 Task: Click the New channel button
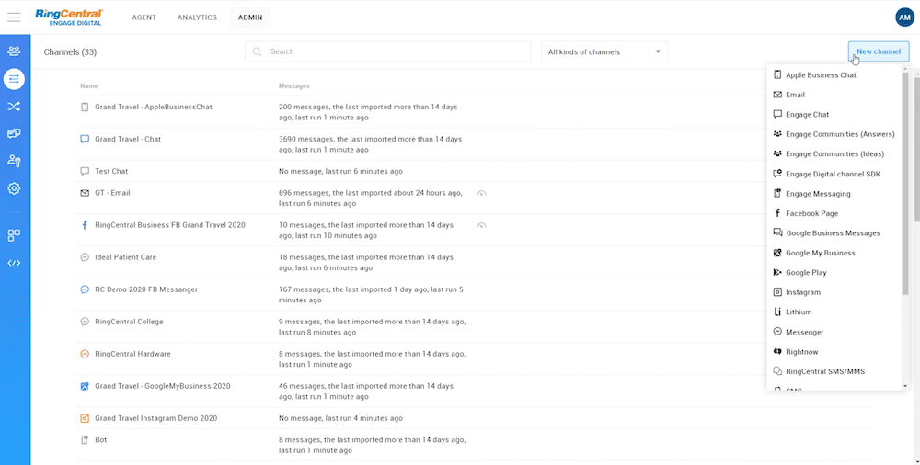click(878, 51)
